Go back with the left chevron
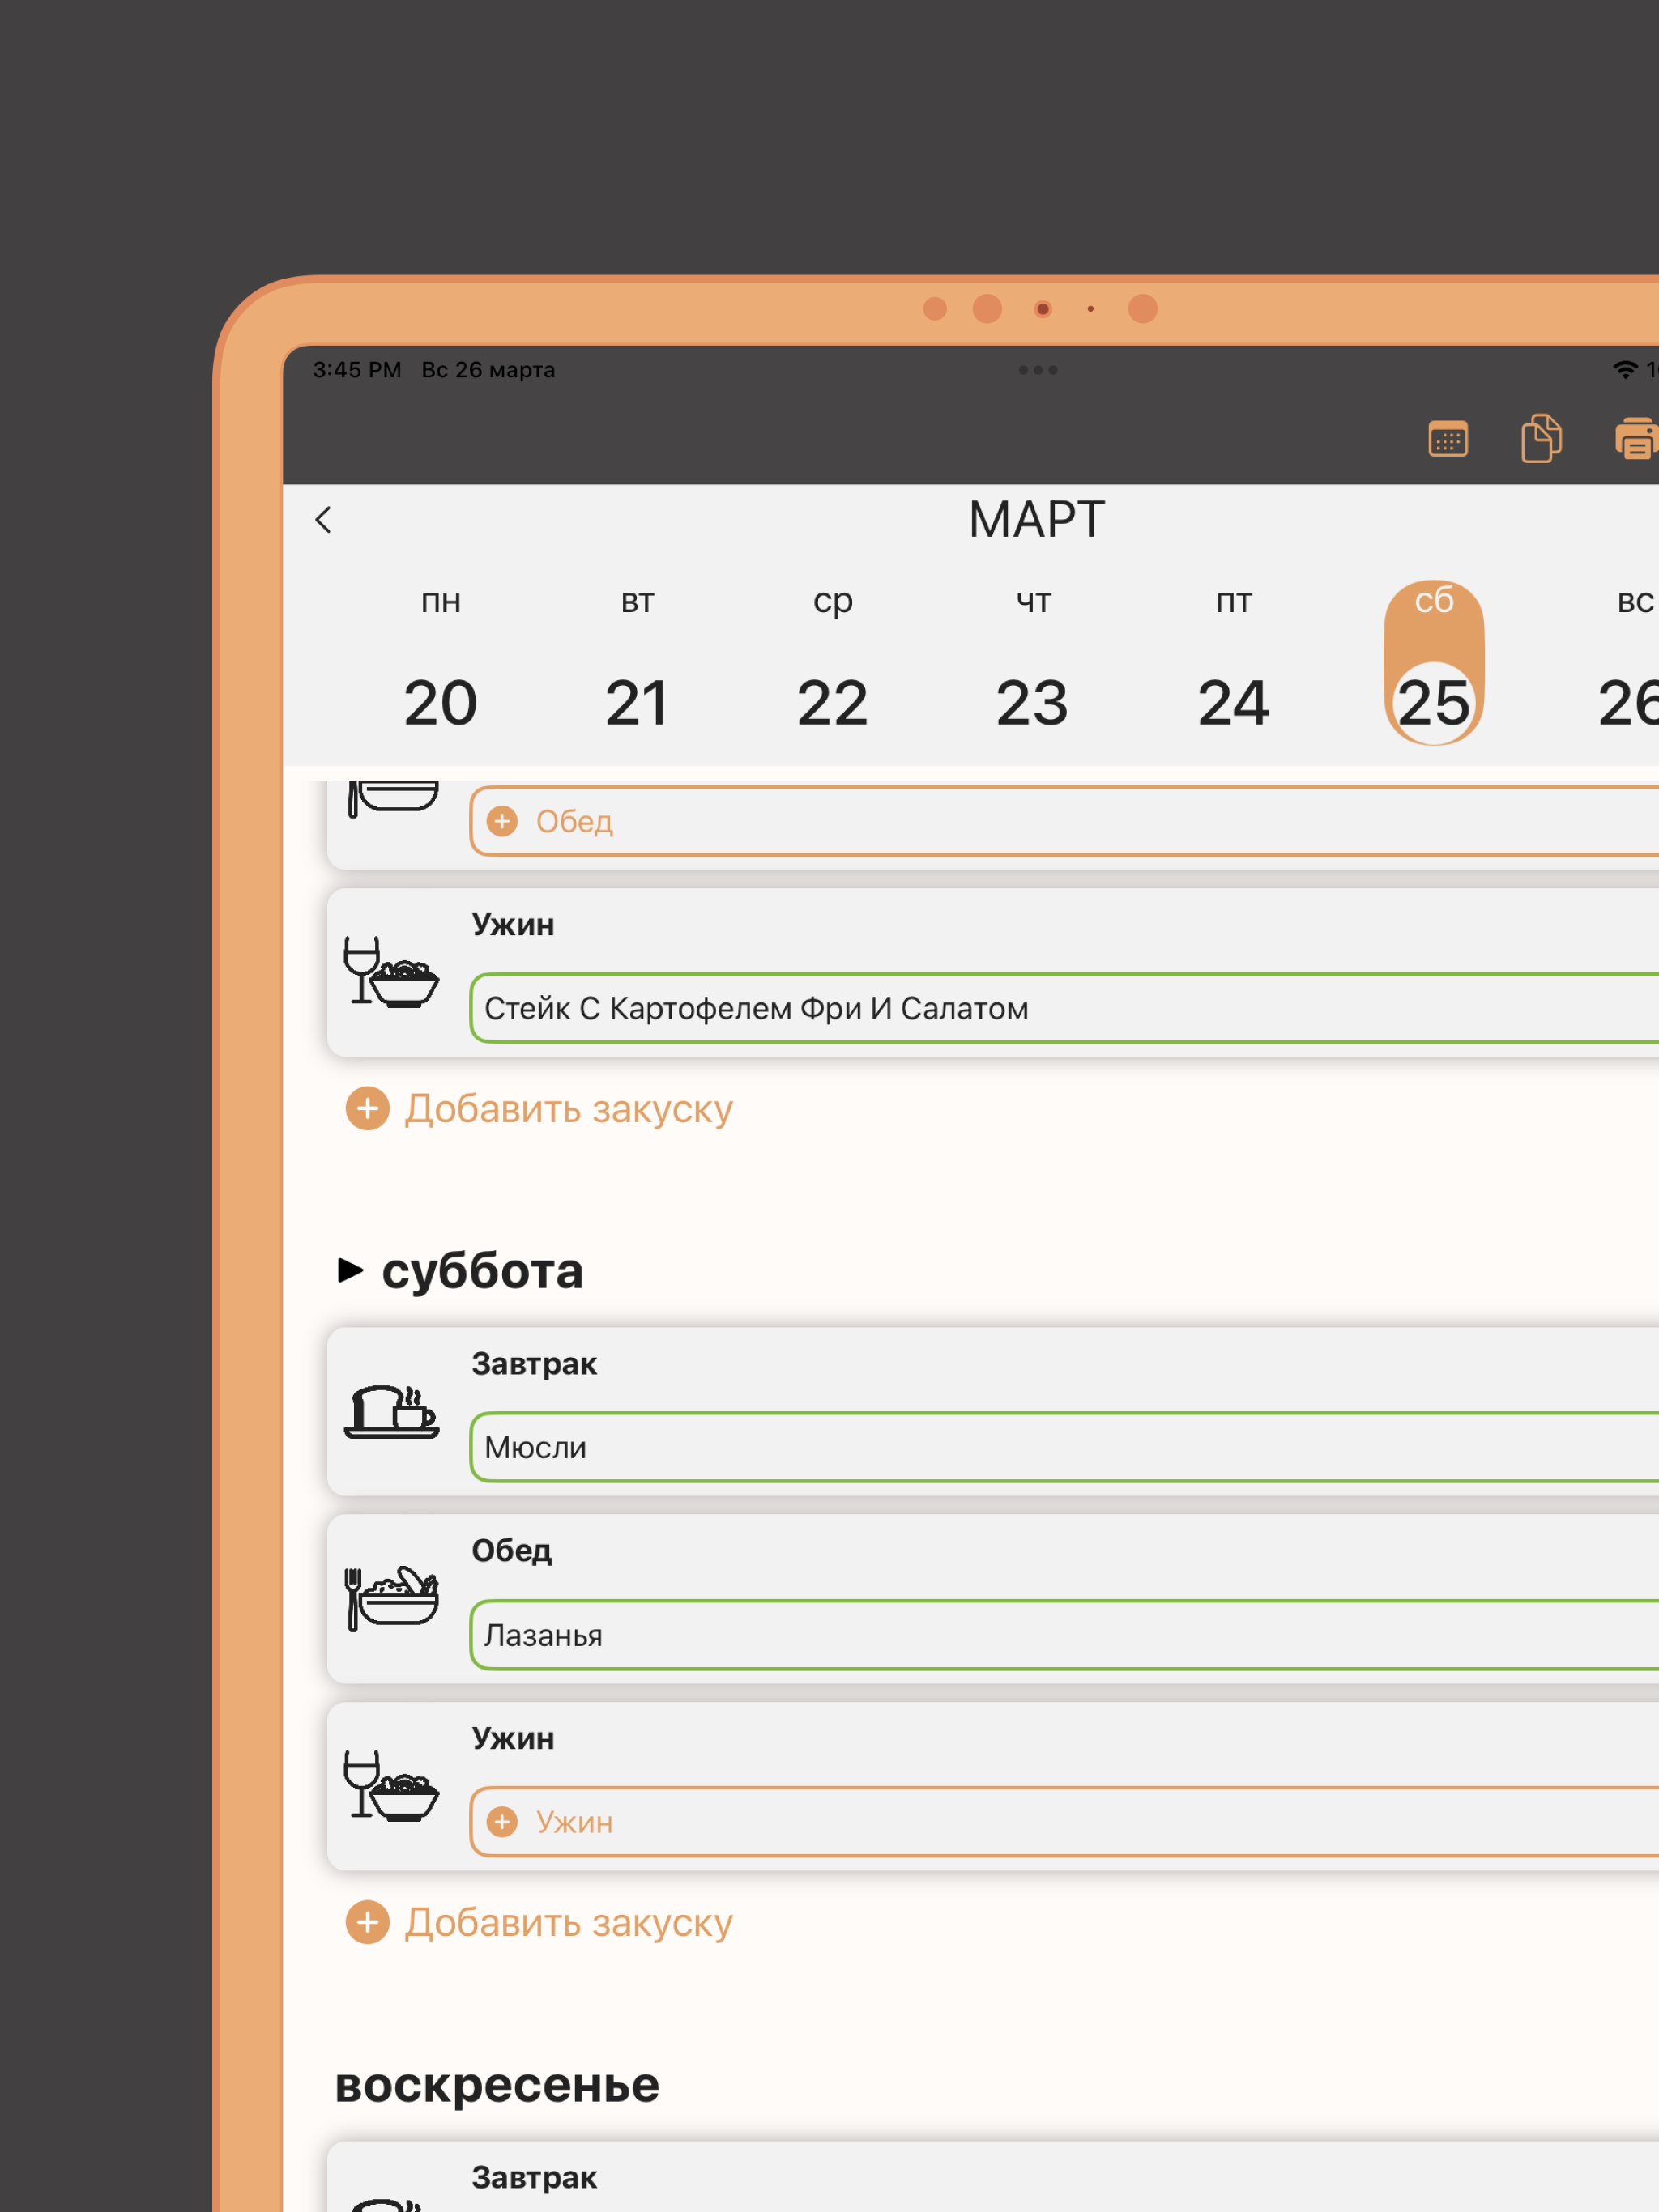The width and height of the screenshot is (1659, 2212). [323, 520]
